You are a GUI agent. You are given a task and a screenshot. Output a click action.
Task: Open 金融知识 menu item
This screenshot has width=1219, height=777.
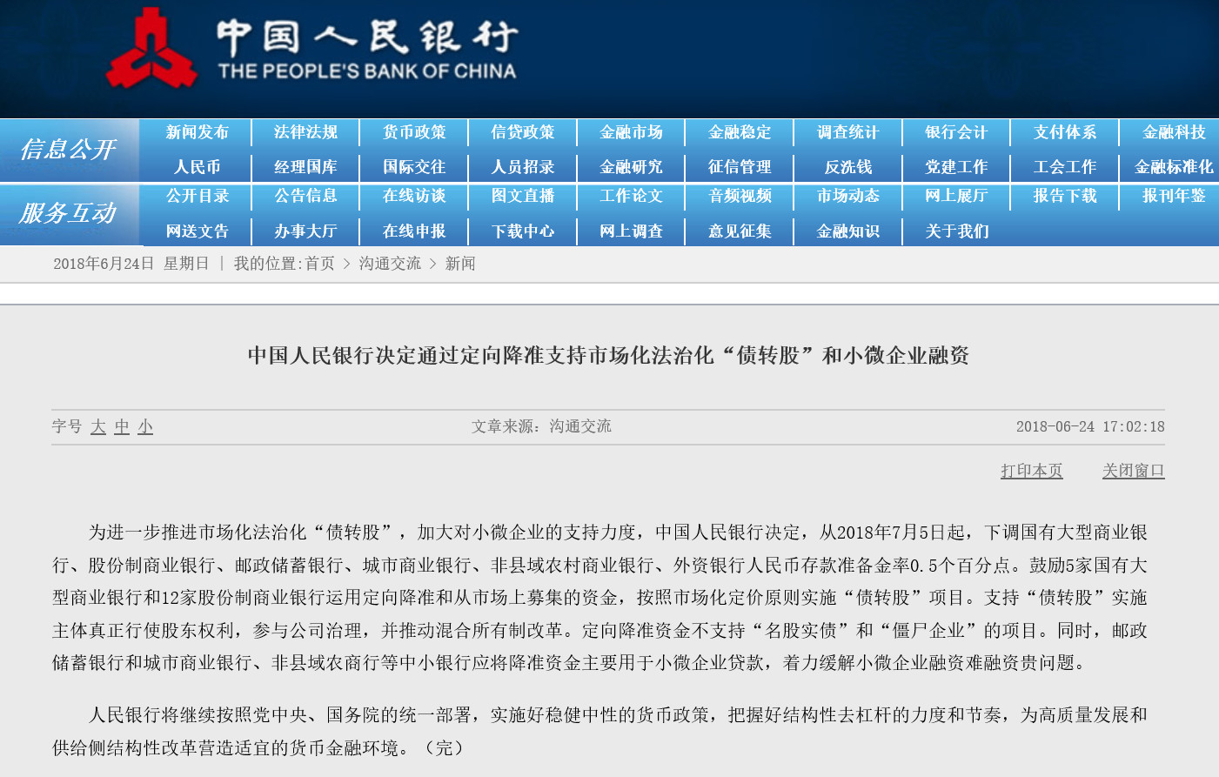click(x=848, y=231)
